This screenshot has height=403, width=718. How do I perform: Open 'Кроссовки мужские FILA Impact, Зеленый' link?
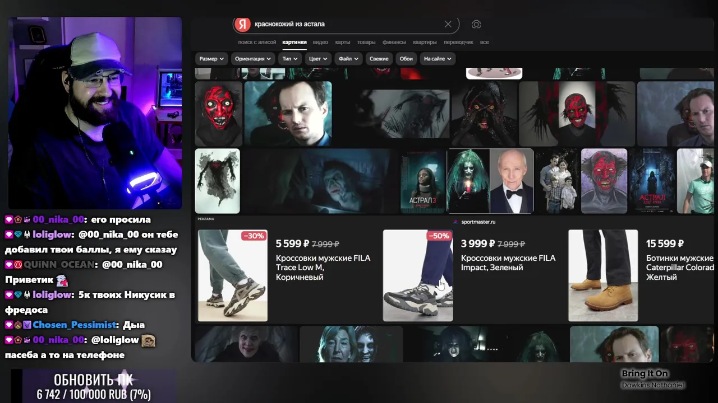(508, 263)
